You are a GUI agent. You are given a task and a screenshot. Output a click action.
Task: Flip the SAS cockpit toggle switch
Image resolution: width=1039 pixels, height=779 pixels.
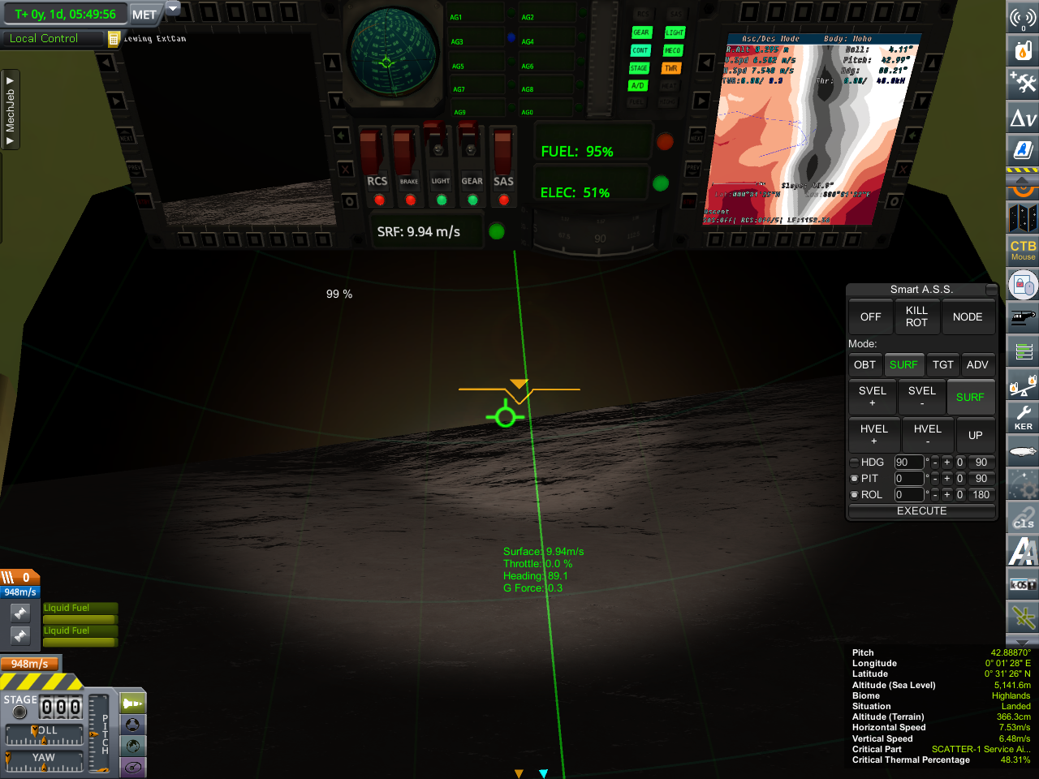(503, 152)
